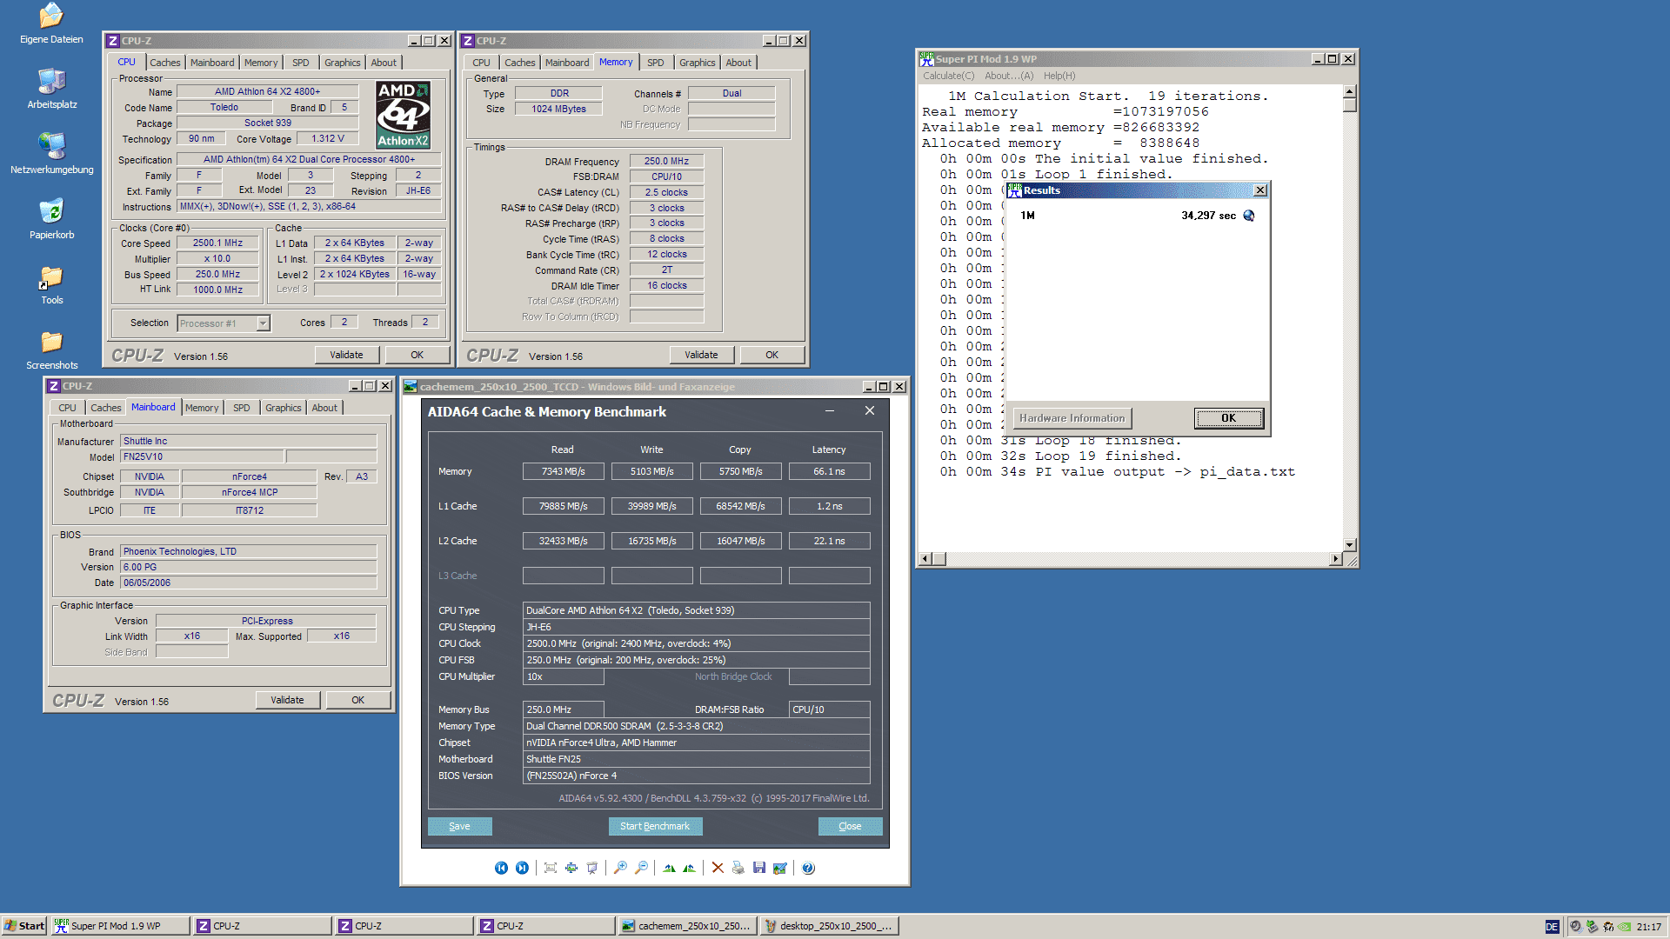Click Super PI horizontal scrollbar right arrow

1335,559
